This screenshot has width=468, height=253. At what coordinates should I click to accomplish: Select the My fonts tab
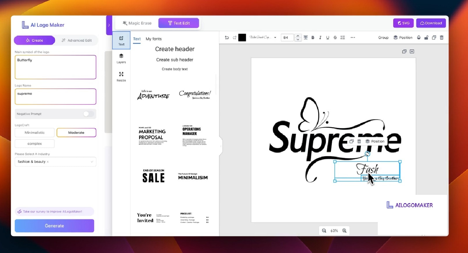coord(154,39)
